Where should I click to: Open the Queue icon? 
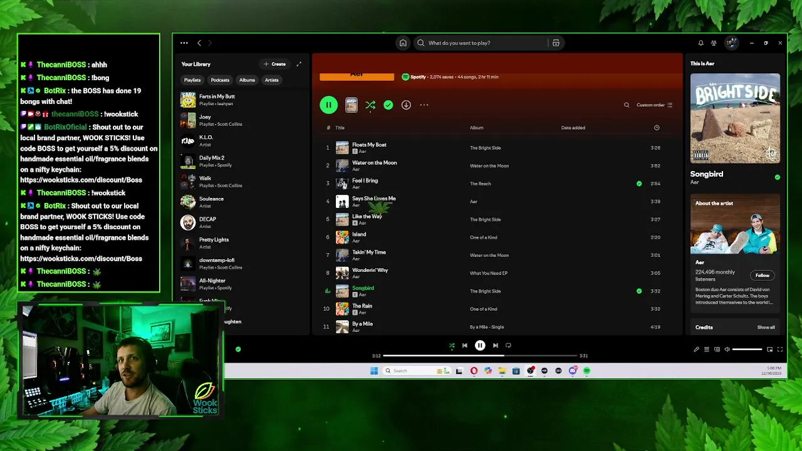click(x=707, y=350)
